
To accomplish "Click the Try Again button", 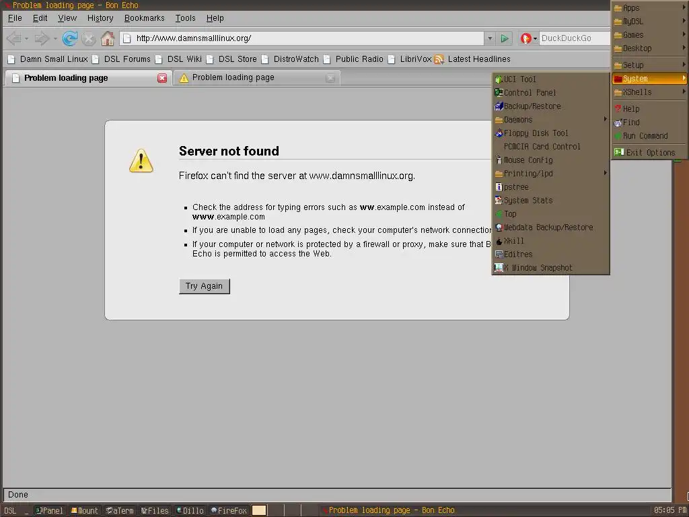I will pos(205,286).
